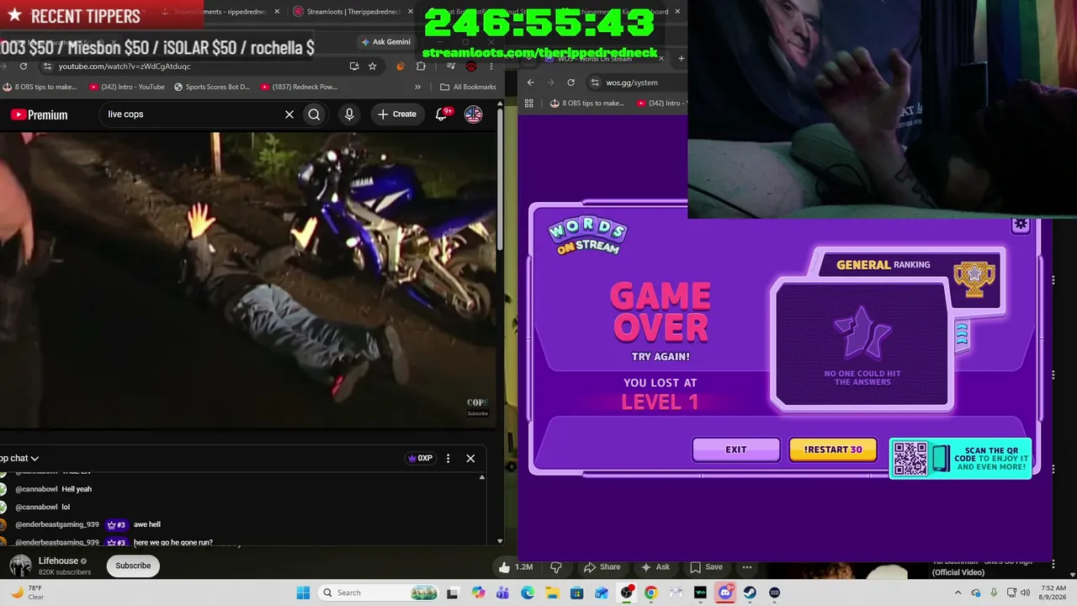Open the YouTube Create menu

397,114
